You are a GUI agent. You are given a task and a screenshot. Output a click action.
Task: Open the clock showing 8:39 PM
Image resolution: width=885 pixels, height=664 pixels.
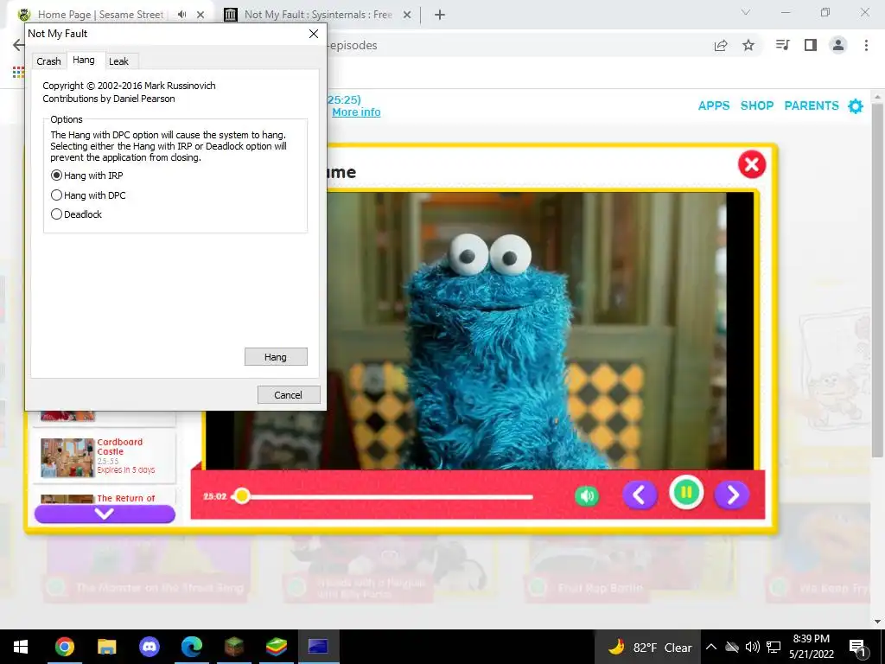[812, 647]
